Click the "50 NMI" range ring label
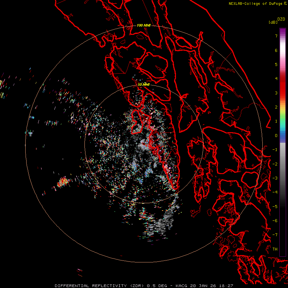Screen dimensions: 288x288 pos(144,85)
